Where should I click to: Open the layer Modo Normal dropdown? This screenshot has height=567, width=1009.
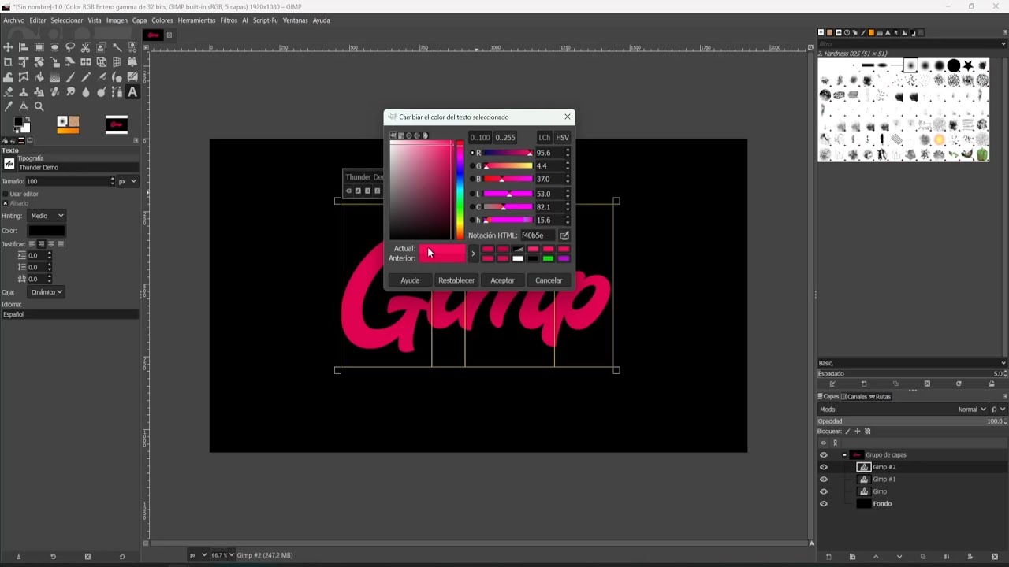[971, 409]
